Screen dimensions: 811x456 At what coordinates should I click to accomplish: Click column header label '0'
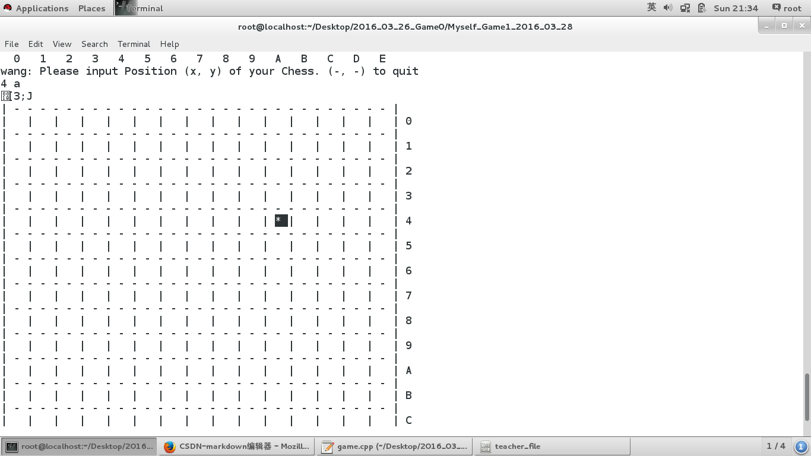[17, 59]
